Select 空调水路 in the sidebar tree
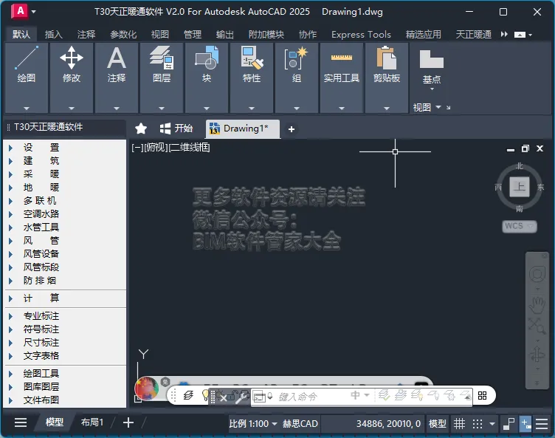 coord(41,214)
